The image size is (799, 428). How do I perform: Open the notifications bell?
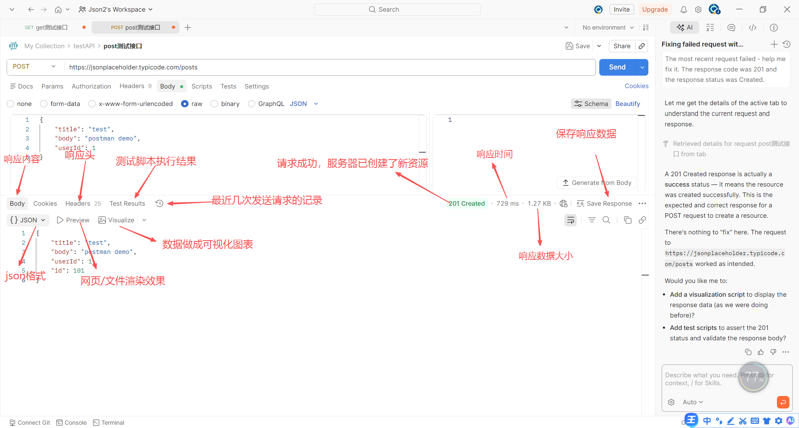(x=684, y=10)
